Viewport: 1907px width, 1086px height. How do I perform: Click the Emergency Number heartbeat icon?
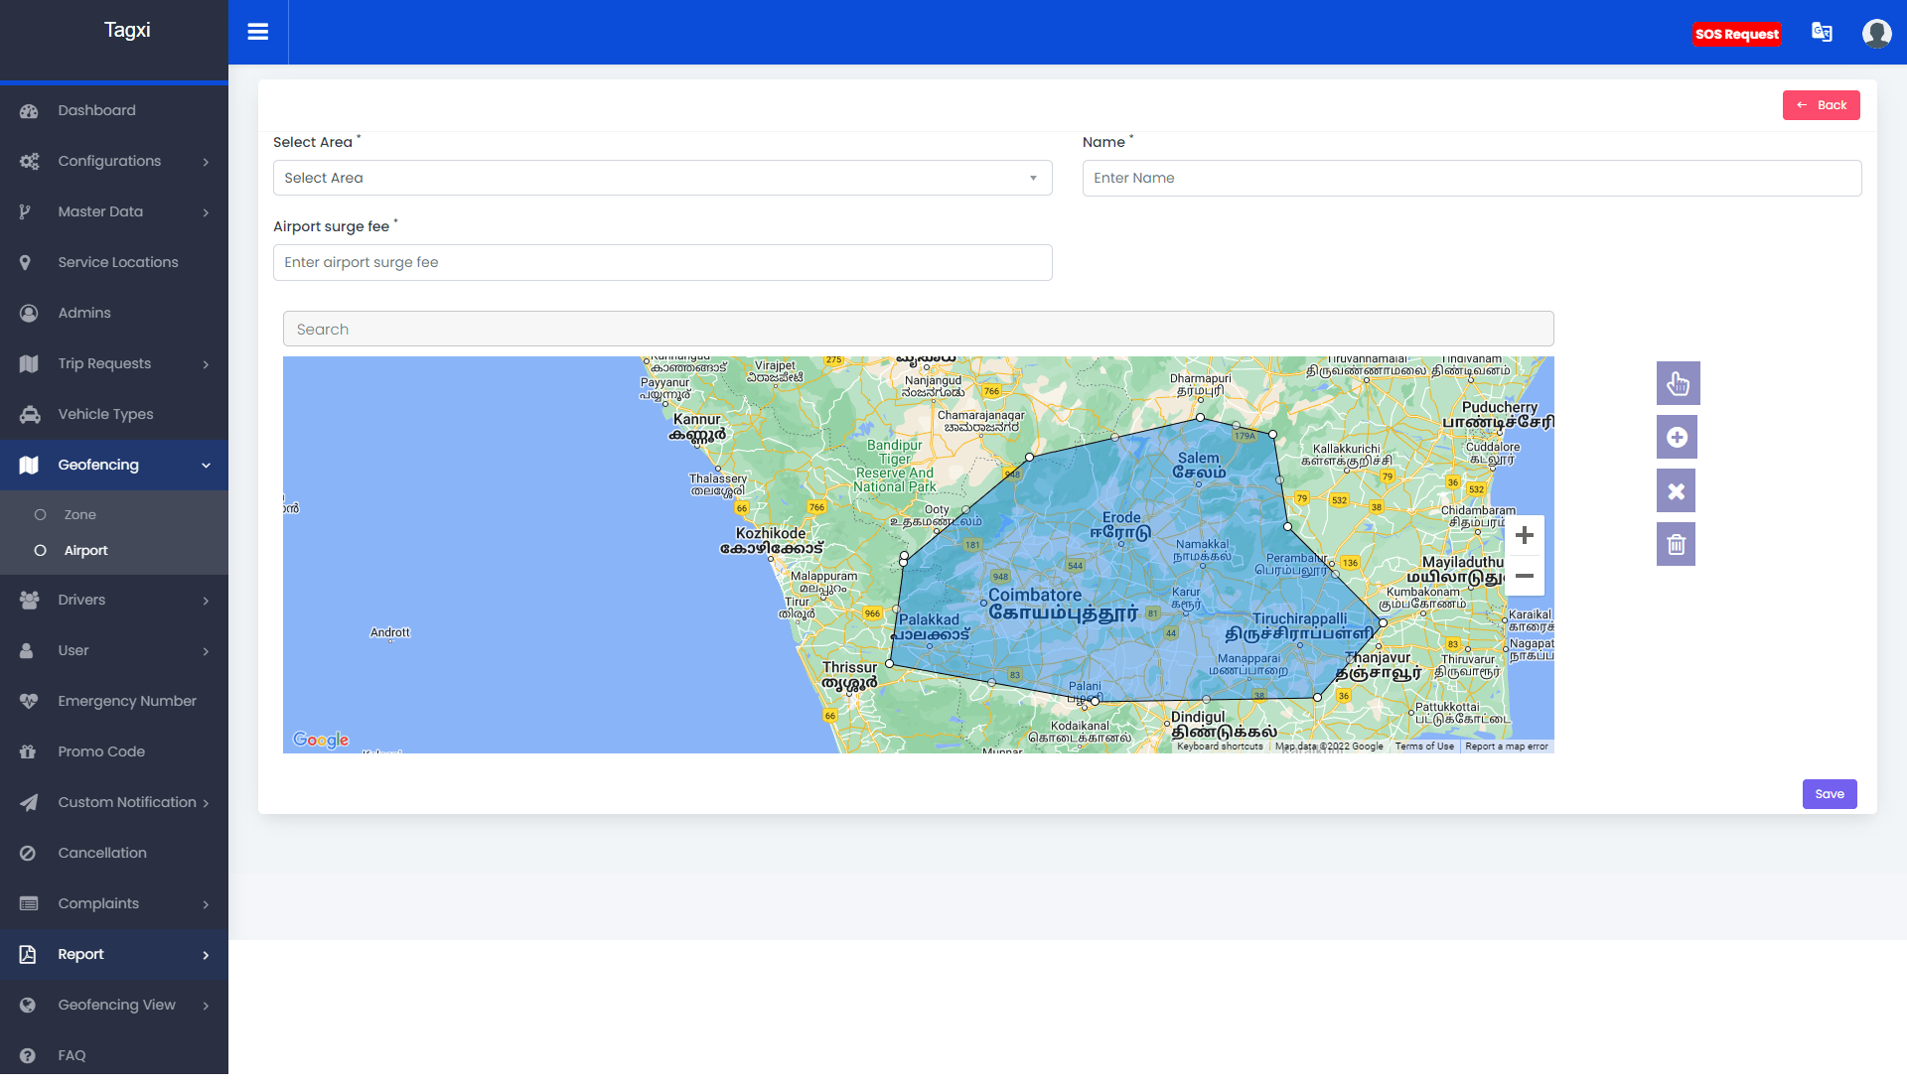pyautogui.click(x=29, y=702)
